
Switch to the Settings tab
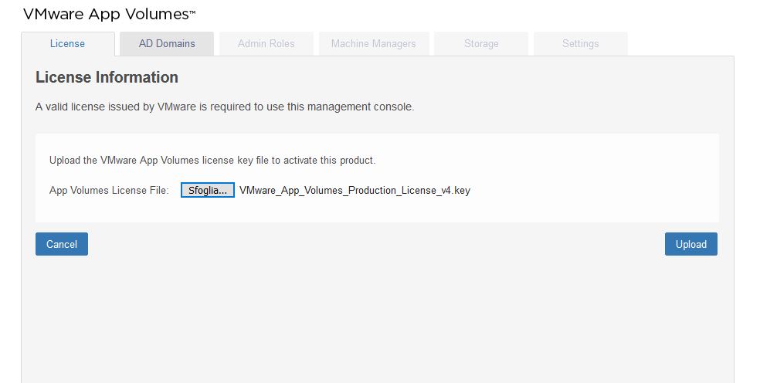tap(581, 44)
